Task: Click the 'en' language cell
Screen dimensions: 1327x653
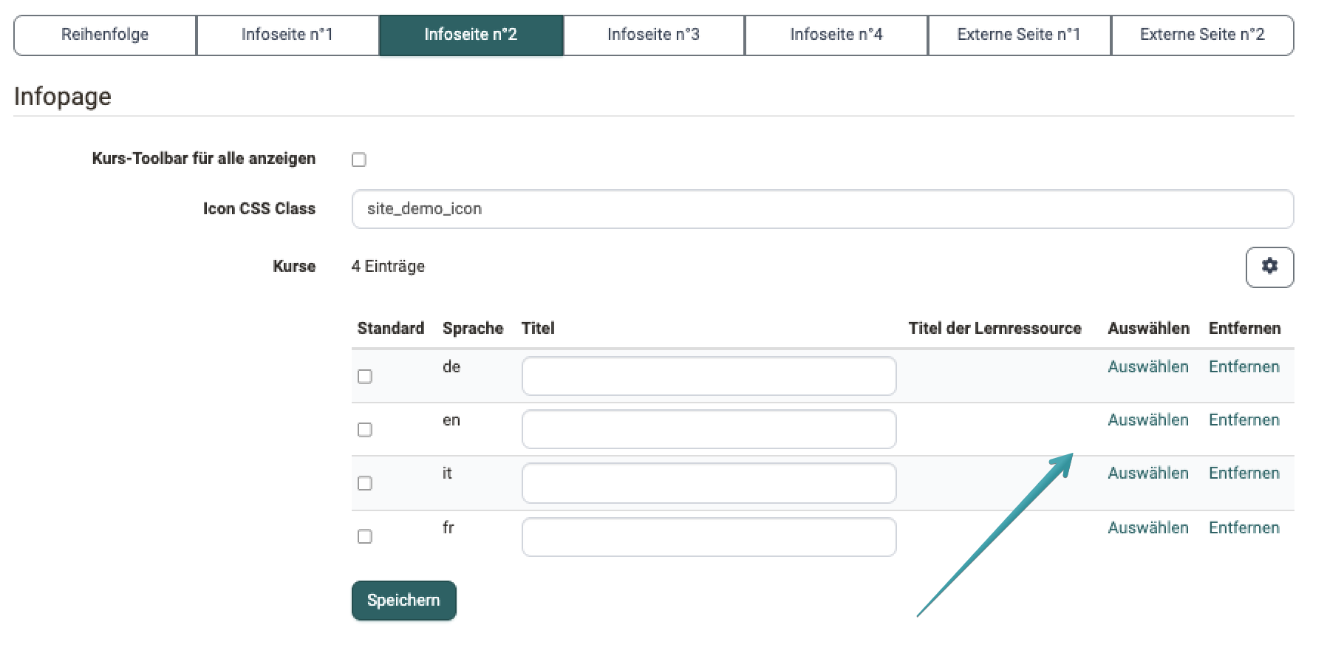Action: coord(451,420)
